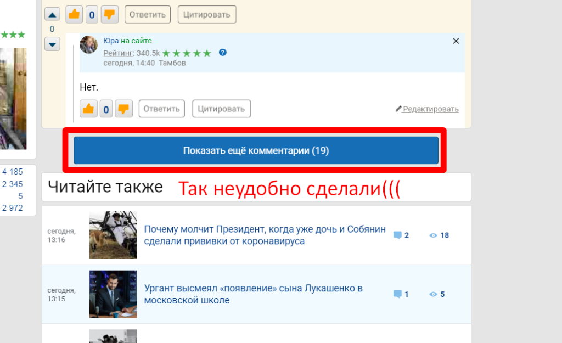Click thumbs down on the top comment
The image size is (562, 343).
tap(110, 14)
